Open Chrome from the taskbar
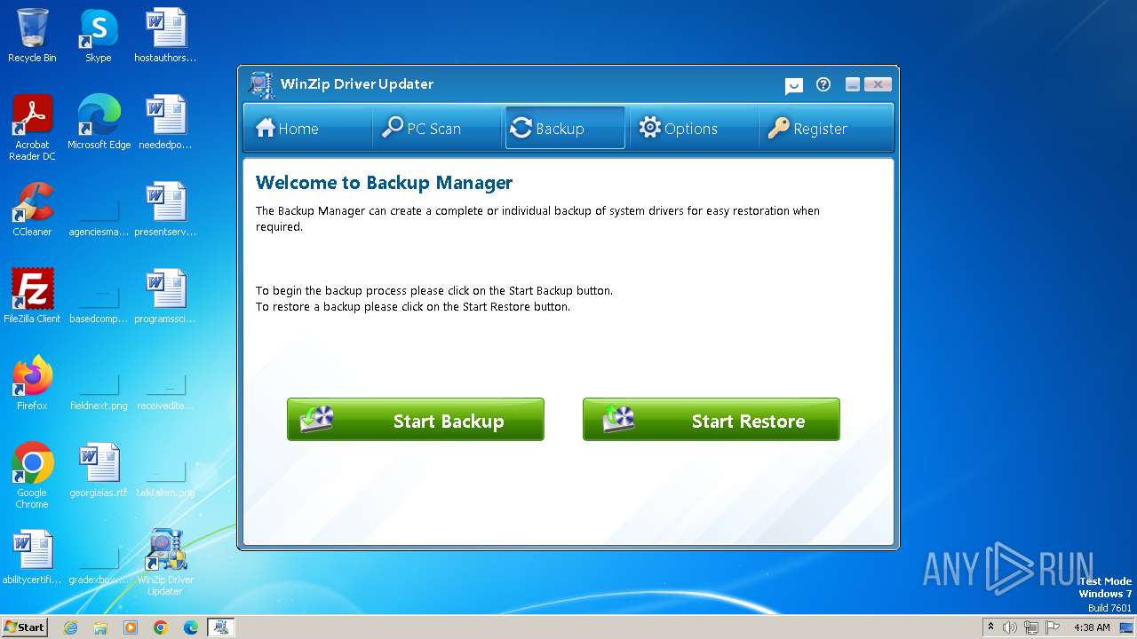 tap(161, 627)
